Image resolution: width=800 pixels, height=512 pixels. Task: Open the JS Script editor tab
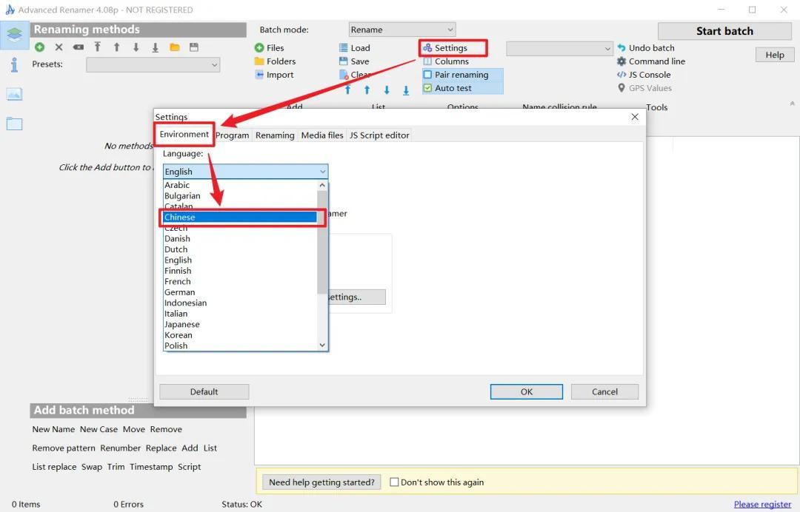click(x=379, y=135)
